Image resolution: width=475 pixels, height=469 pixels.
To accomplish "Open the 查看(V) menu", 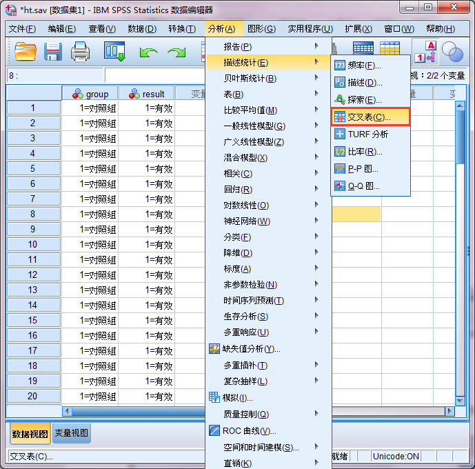I will 102,29.
